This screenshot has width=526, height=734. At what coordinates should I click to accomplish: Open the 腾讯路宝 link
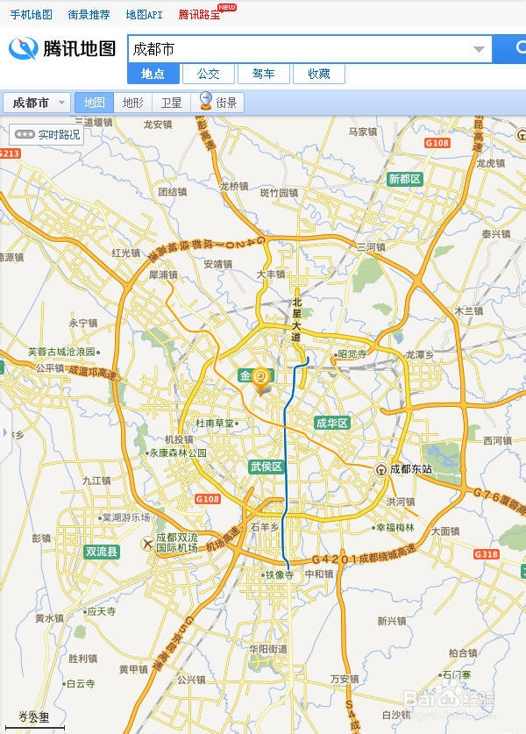click(199, 15)
